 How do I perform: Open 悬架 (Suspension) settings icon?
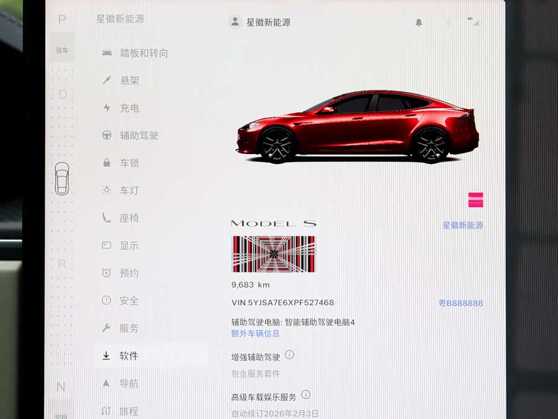tap(107, 81)
